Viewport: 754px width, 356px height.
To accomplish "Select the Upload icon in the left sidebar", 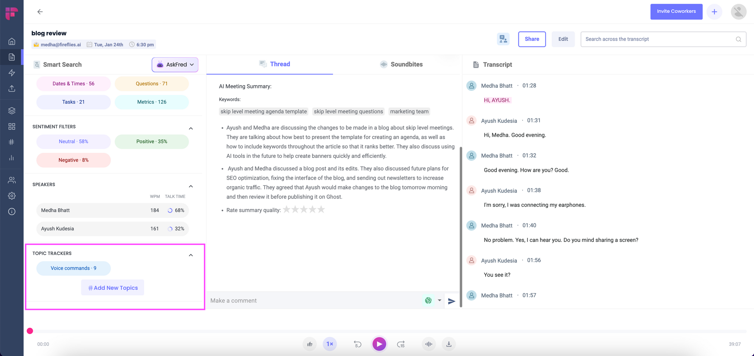I will pyautogui.click(x=12, y=89).
